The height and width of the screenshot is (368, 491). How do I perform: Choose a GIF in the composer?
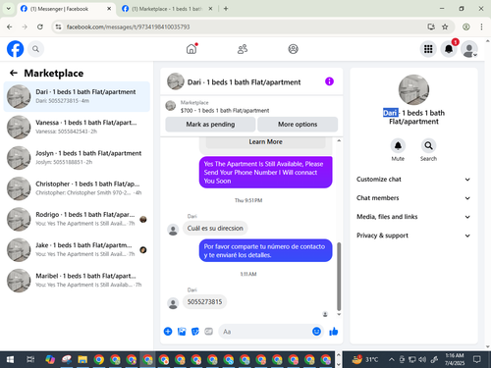[x=209, y=332]
